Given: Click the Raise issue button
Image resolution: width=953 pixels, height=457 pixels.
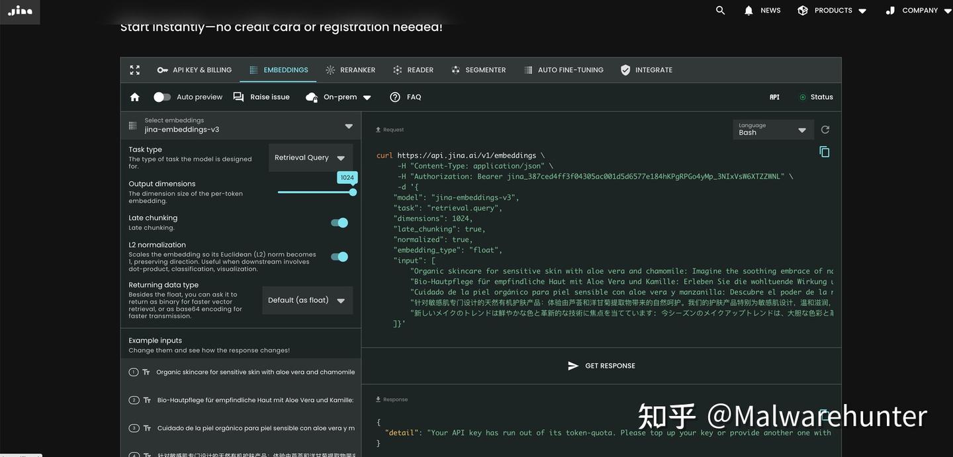Looking at the screenshot, I should coord(261,97).
